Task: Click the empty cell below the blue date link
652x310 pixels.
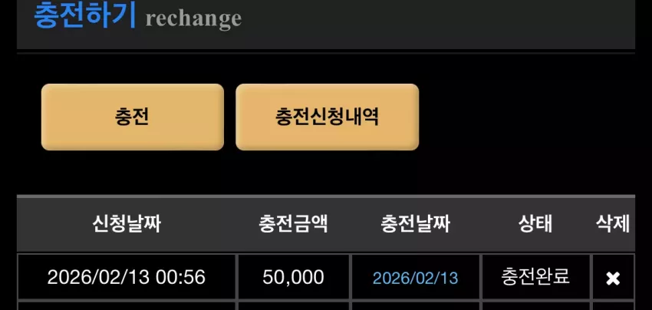Action: click(416, 306)
